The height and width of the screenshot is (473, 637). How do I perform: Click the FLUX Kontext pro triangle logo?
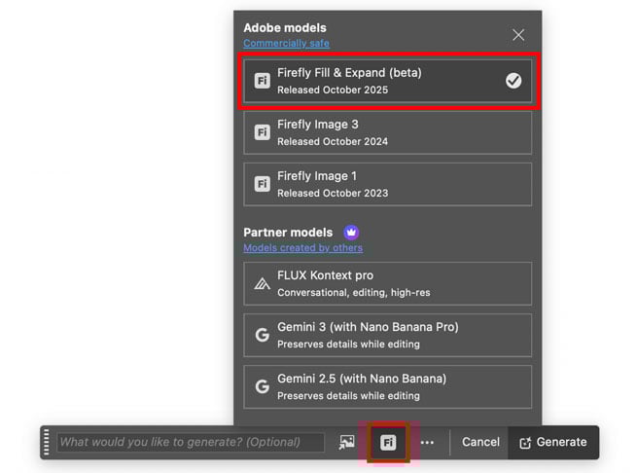tap(262, 283)
